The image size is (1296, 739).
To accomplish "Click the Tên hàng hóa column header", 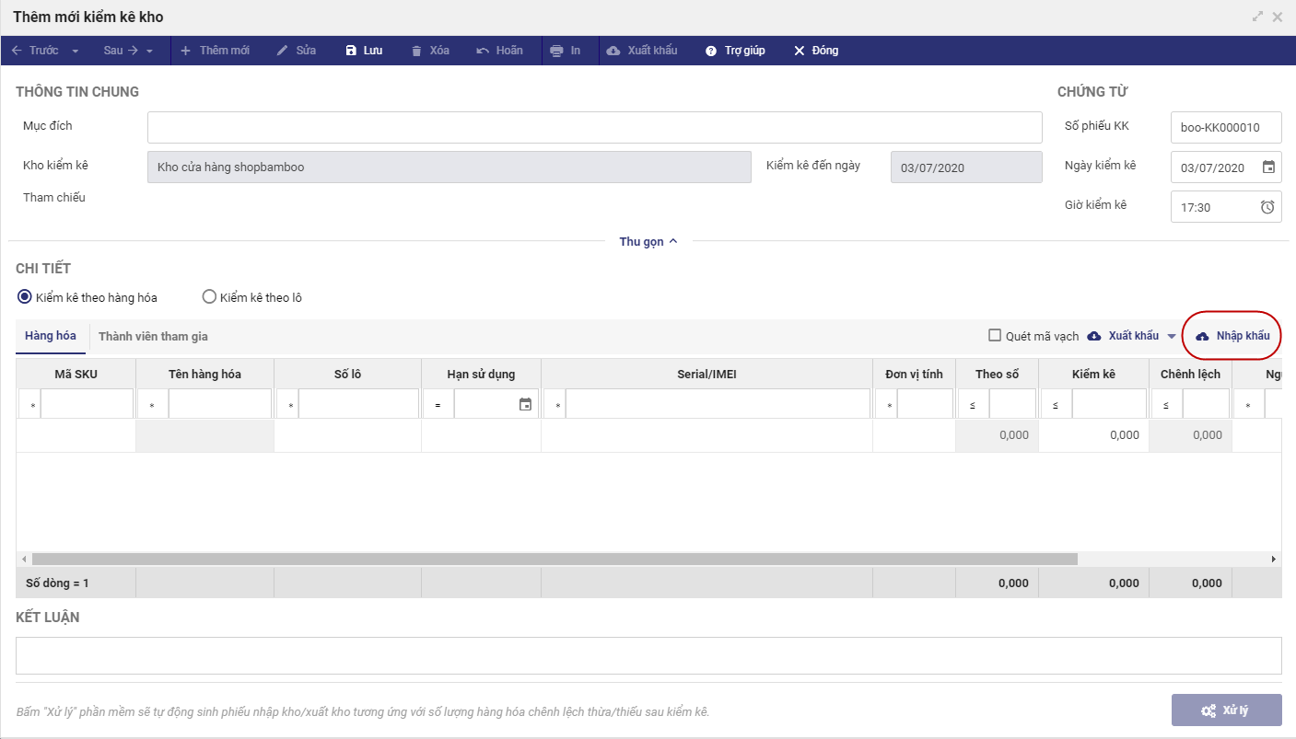I will point(204,374).
